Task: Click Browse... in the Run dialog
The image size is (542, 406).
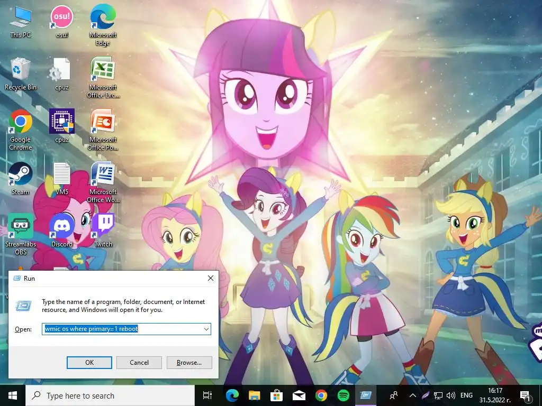Action: 189,363
